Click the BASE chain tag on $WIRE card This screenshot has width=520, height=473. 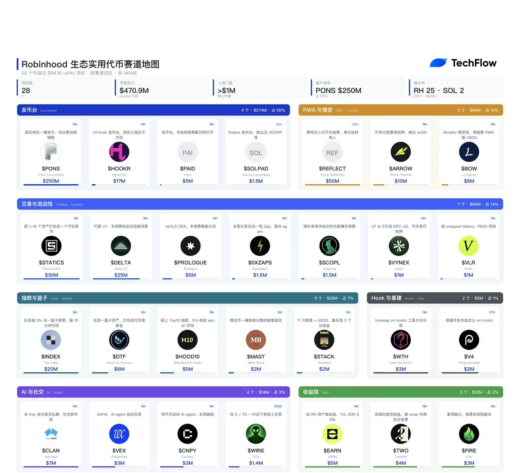click(278, 406)
